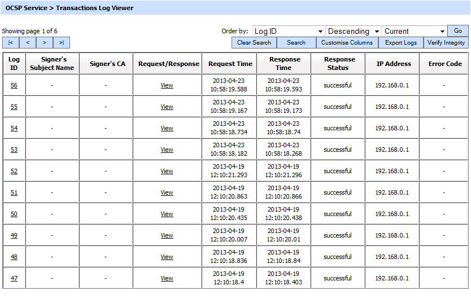View request/response for log 55
This screenshot has width=471, height=303.
pos(167,107)
